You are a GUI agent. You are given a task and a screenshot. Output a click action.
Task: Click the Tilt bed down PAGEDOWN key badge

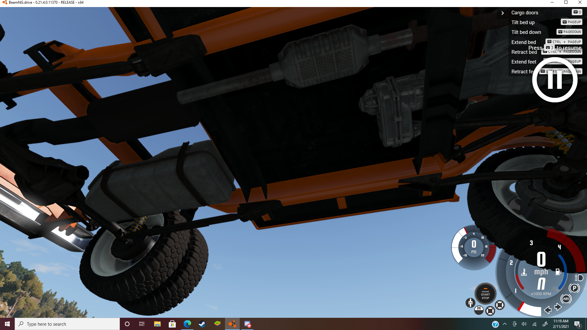570,32
